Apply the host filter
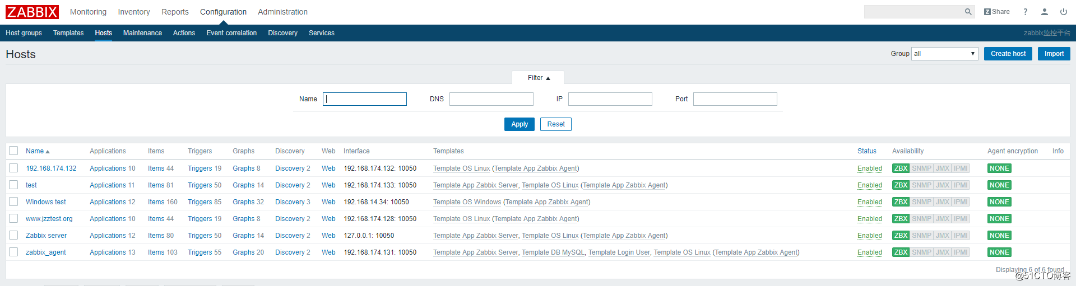Viewport: 1076px width, 286px height. 520,124
